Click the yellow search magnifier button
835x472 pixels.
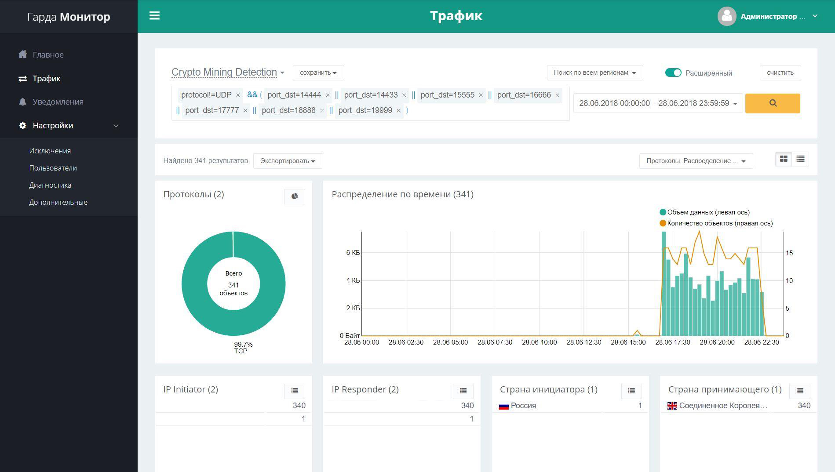[772, 103]
